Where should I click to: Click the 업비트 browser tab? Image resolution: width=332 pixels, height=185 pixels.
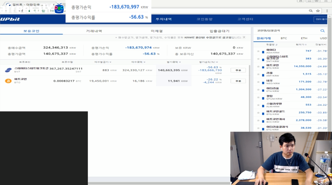30,5
